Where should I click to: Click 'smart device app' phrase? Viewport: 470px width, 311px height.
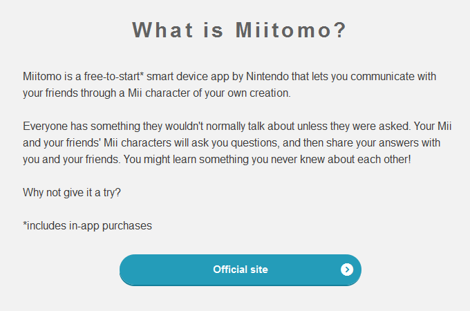click(x=188, y=77)
